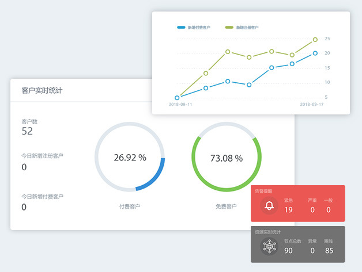Open the 紧急 alerts count 19
The width and height of the screenshot is (362, 272).
(288, 210)
